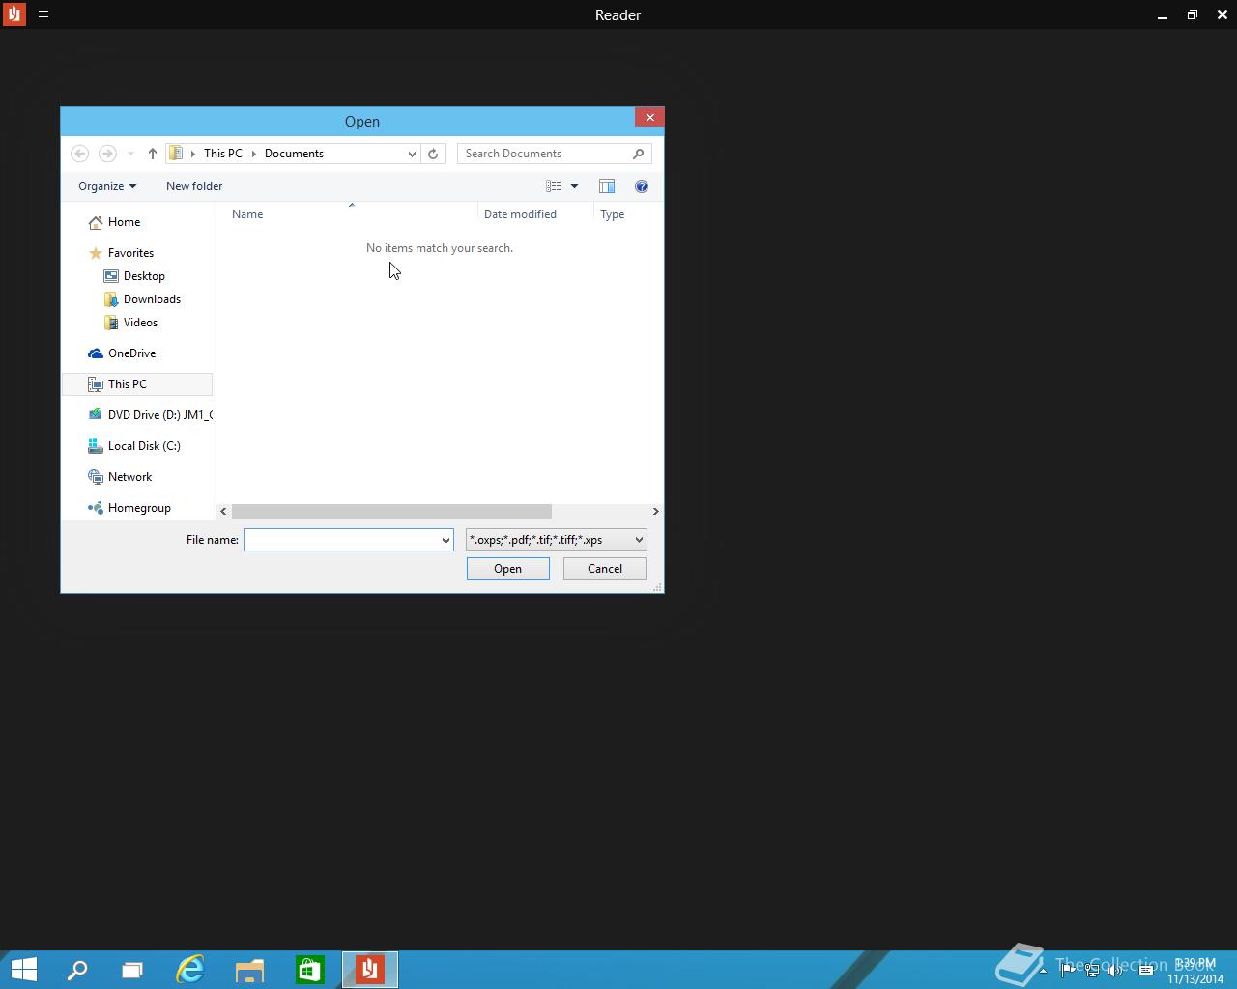Click the File name input field
The width and height of the screenshot is (1237, 989).
(341, 540)
